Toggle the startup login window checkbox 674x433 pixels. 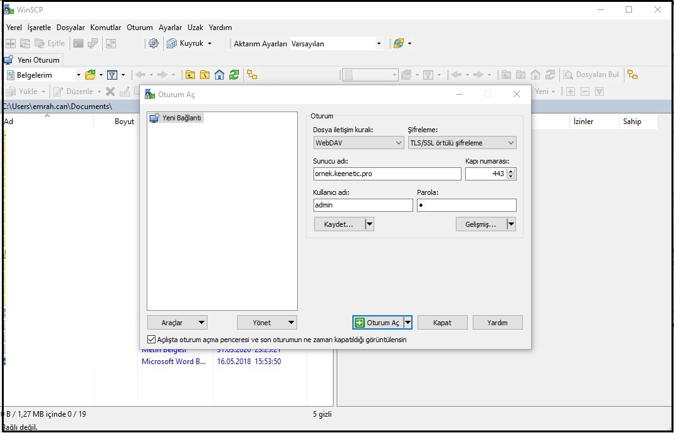[151, 340]
